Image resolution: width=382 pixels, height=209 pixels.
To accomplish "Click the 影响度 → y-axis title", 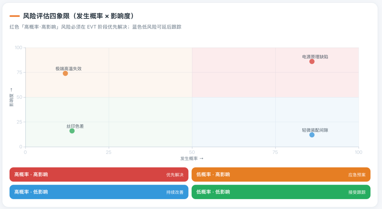I will click(x=11, y=98).
